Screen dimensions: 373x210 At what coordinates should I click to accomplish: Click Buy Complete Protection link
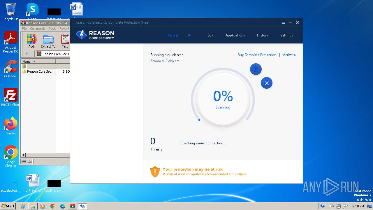coord(257,55)
